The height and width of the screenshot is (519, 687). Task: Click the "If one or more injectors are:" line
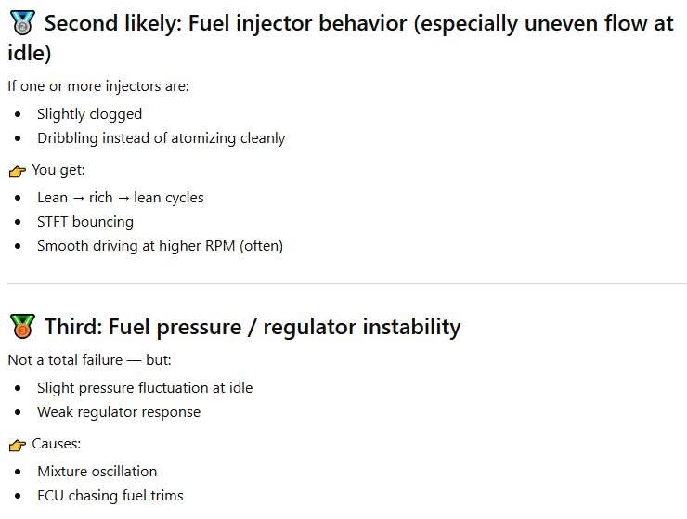pyautogui.click(x=97, y=86)
